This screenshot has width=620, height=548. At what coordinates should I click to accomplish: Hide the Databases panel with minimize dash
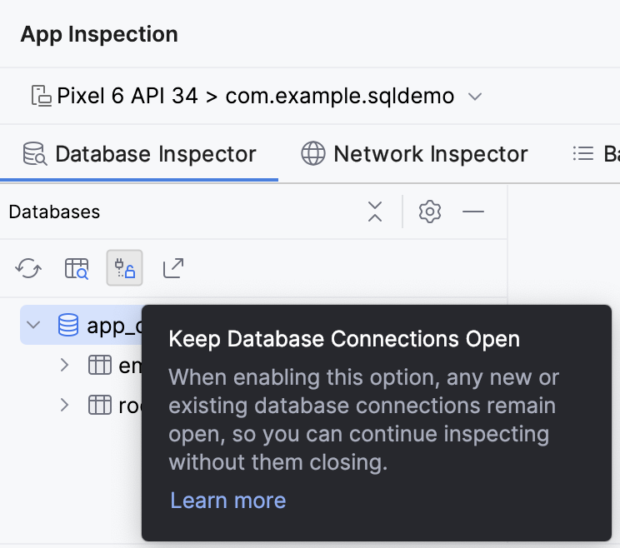473,212
